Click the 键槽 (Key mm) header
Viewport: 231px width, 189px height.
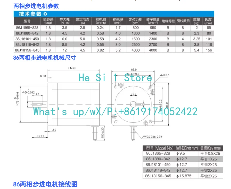pos(211,148)
